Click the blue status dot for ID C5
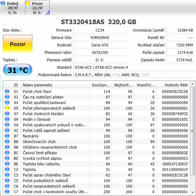 (x=7, y=181)
